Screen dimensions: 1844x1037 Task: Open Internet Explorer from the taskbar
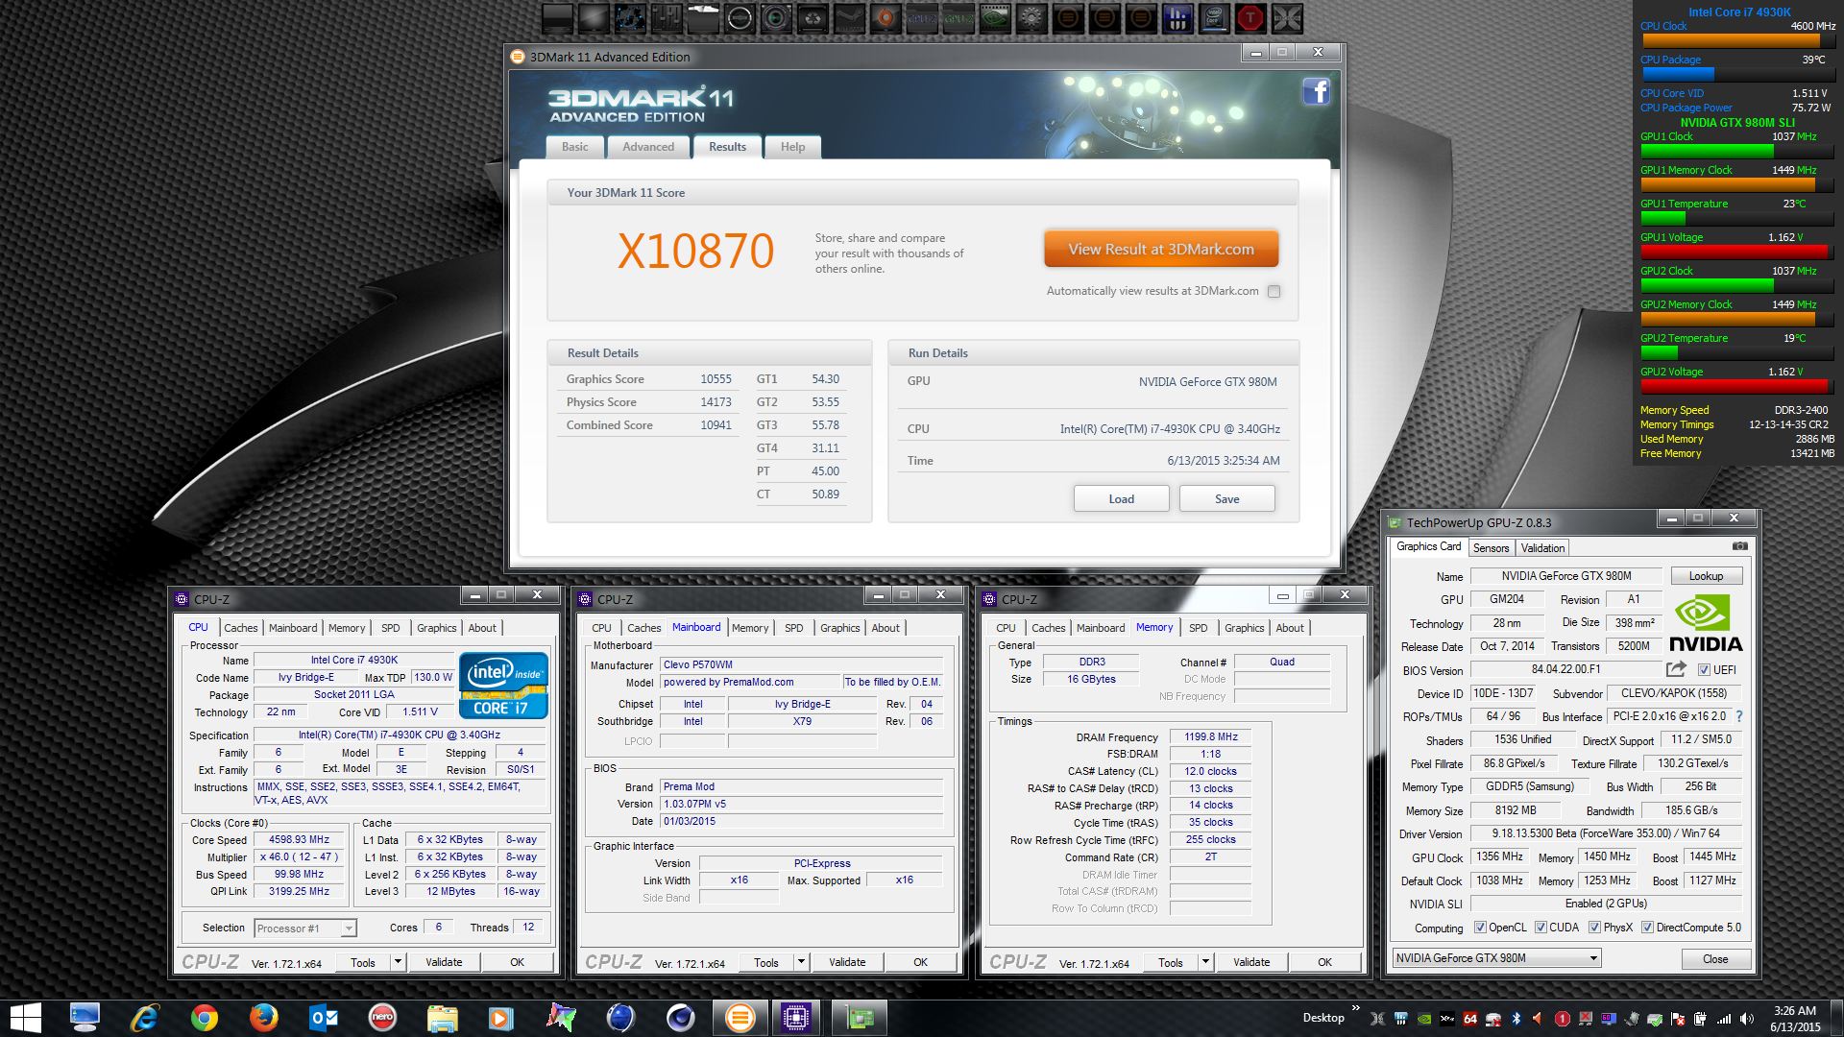[x=144, y=1018]
